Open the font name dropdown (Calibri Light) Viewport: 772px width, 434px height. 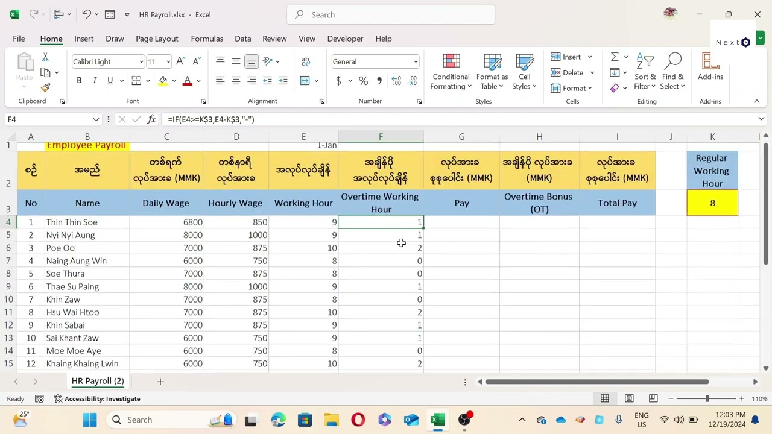(141, 61)
